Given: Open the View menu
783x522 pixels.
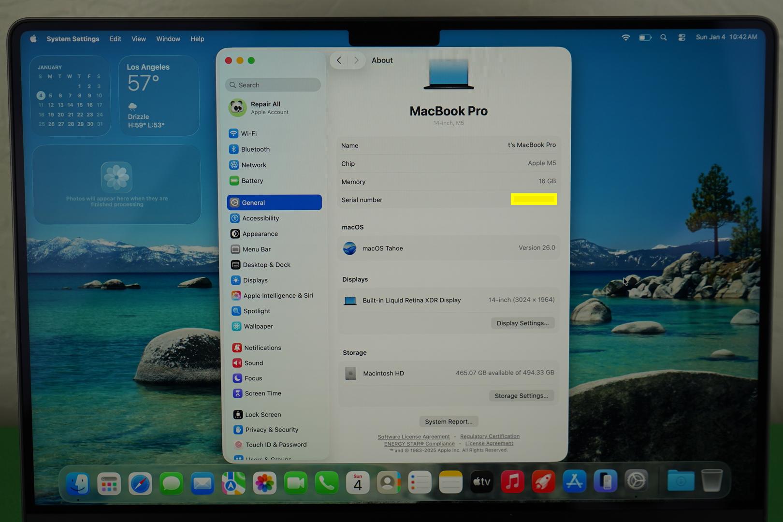Looking at the screenshot, I should (138, 39).
